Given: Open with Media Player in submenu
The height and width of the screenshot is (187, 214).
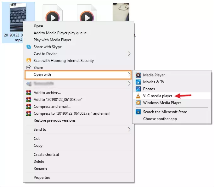Looking at the screenshot, I should (x=172, y=75).
